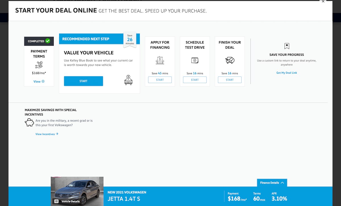Click the $168/mo payment in footer

pos(237,199)
